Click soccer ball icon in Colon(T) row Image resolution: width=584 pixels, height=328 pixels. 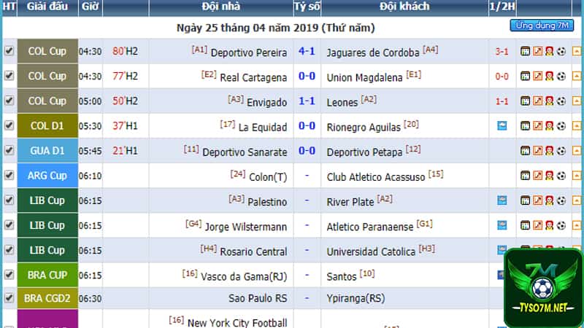(561, 176)
